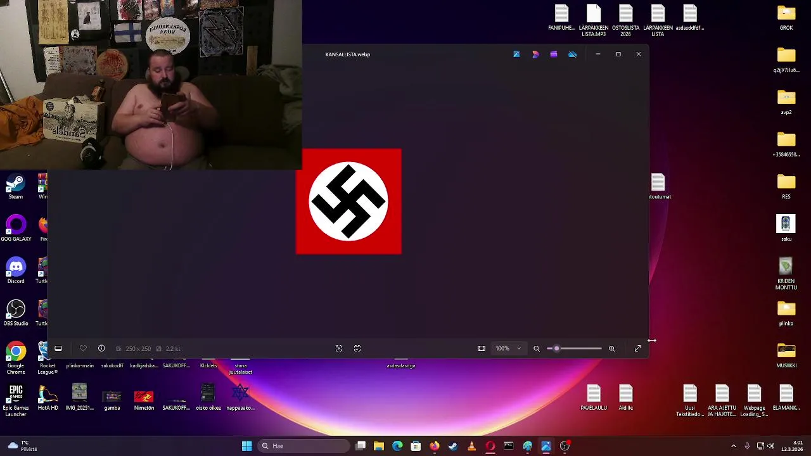The image size is (811, 456).
Task: Select the RES desktop folder
Action: (x=786, y=187)
